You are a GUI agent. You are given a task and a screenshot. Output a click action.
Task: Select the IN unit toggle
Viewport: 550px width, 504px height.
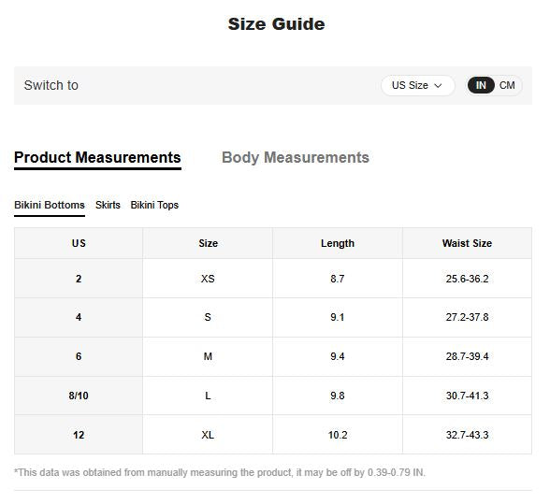coord(481,85)
